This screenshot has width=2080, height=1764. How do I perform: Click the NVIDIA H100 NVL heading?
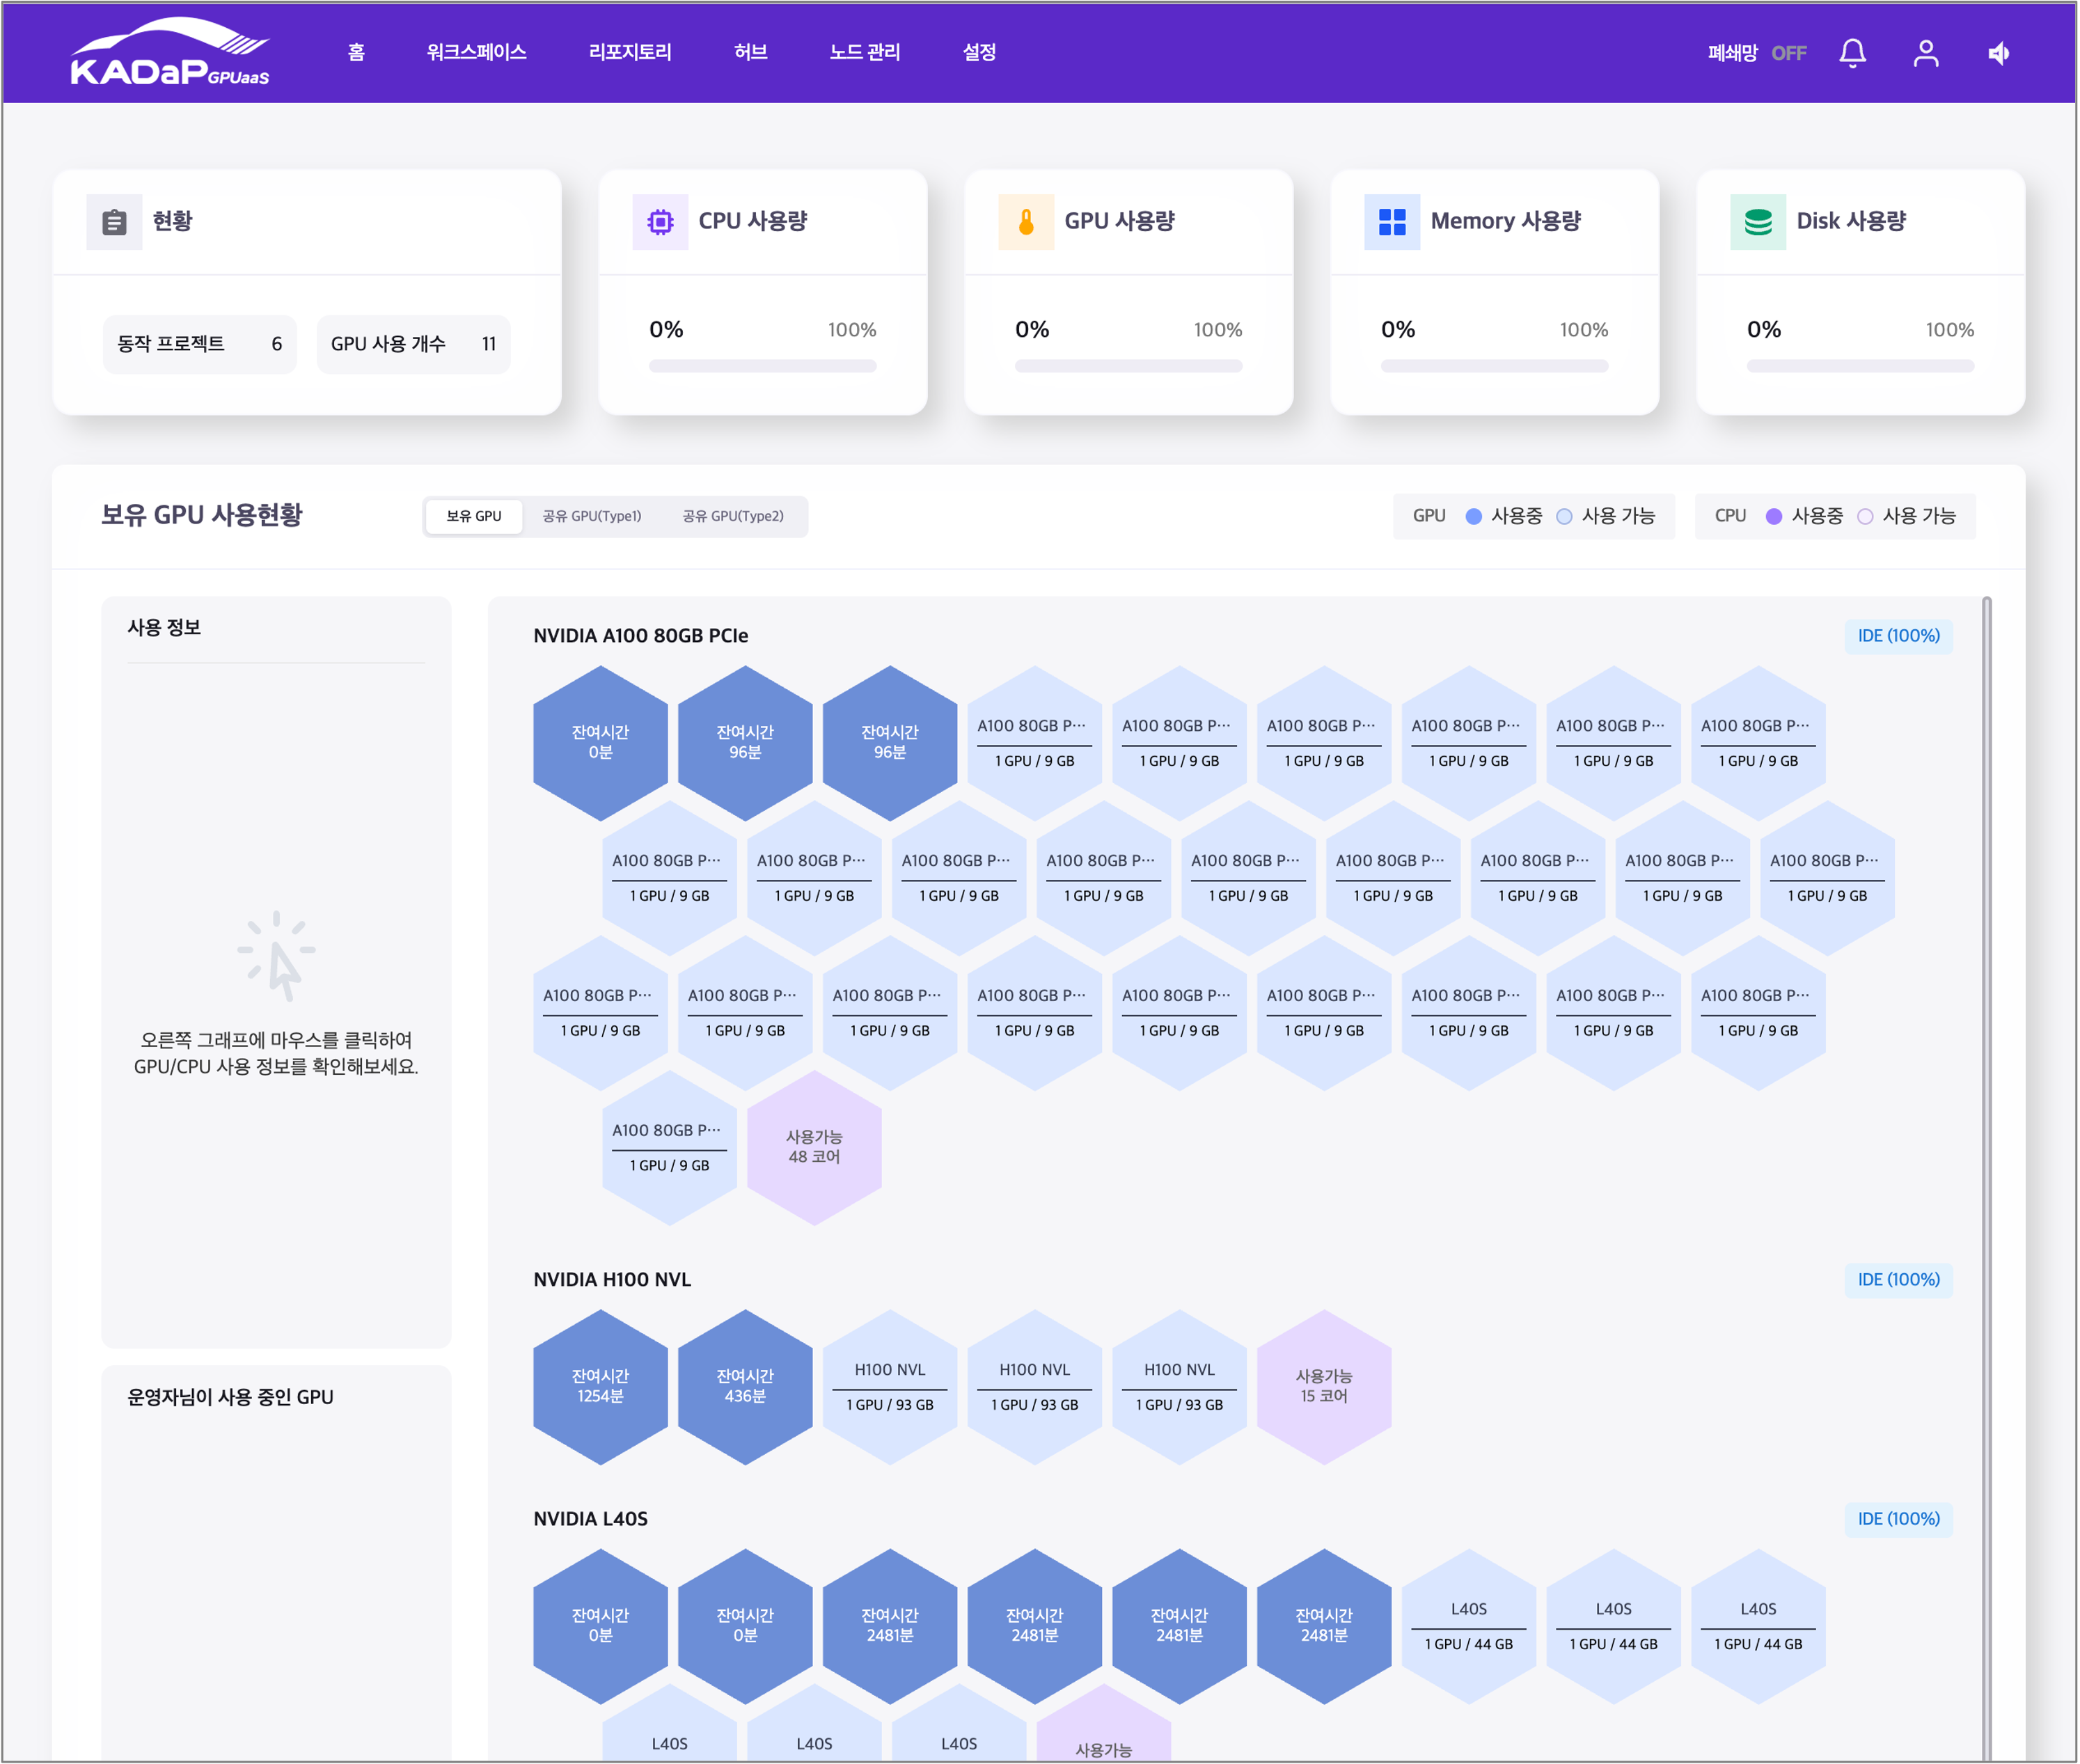click(x=612, y=1280)
